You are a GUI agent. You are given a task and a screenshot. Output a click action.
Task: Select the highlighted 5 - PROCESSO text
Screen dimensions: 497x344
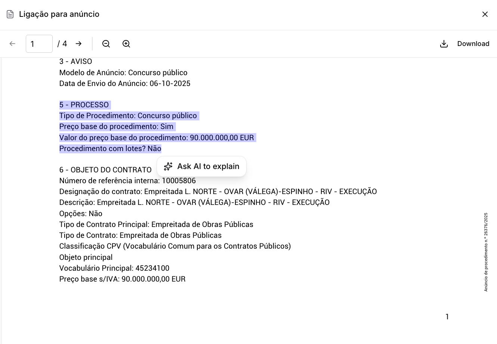[84, 105]
